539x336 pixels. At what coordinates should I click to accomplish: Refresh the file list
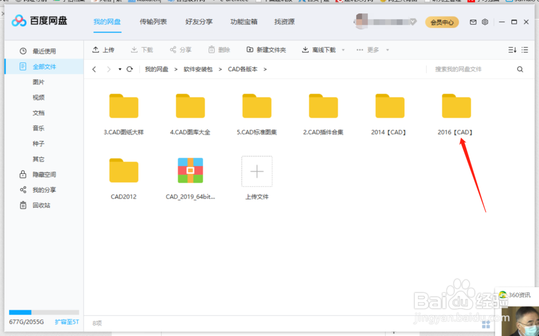[129, 69]
